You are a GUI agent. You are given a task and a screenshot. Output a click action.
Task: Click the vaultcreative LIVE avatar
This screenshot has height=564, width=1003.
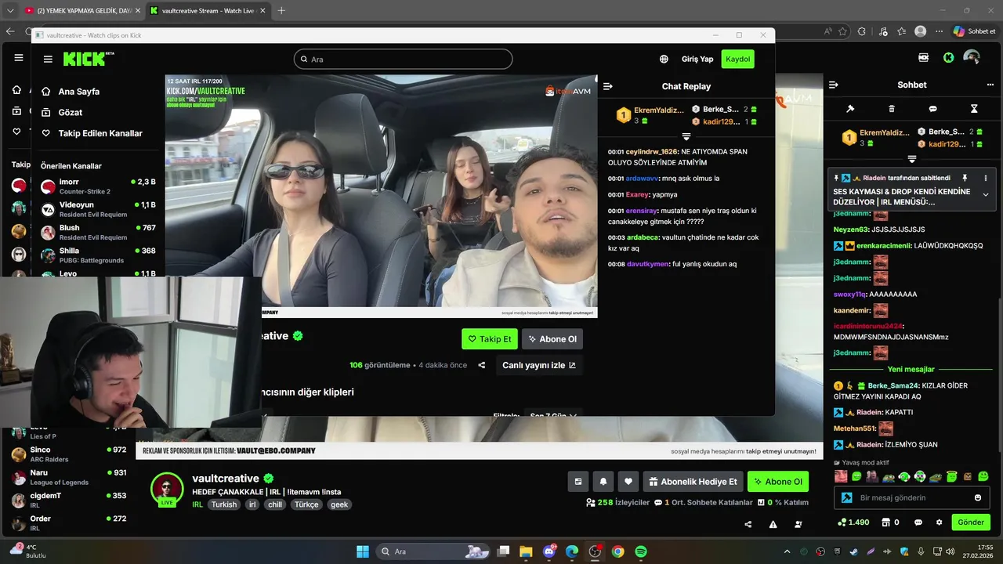[167, 490]
